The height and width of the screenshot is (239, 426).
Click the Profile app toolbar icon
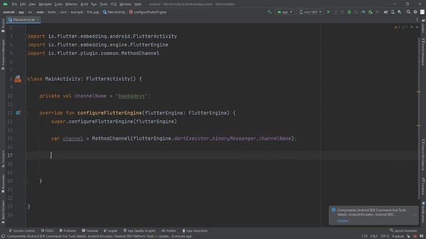click(x=363, y=12)
